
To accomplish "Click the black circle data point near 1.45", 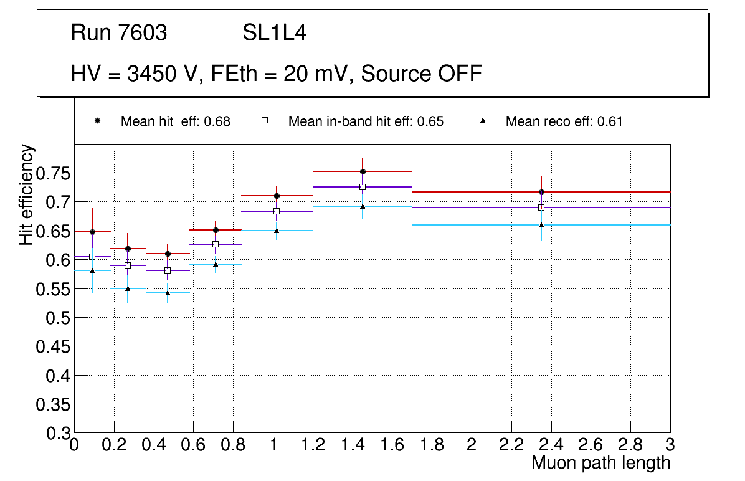I will pos(363,171).
